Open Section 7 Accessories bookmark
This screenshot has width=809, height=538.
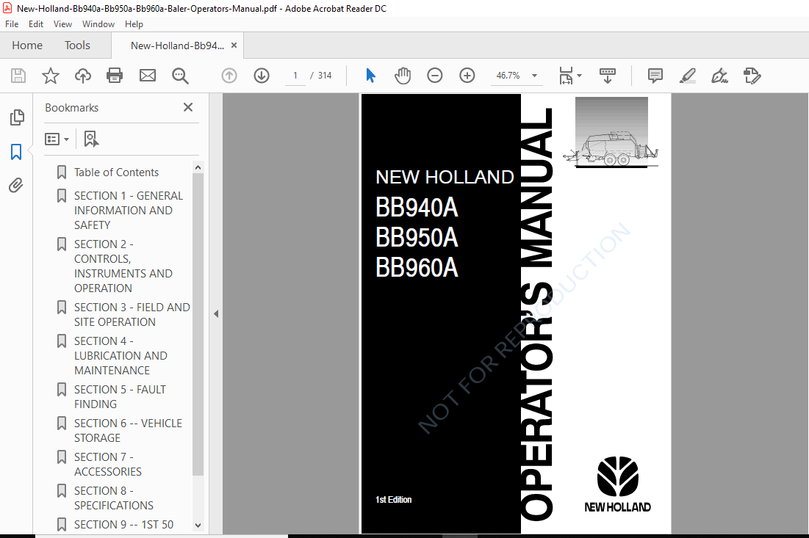point(108,465)
